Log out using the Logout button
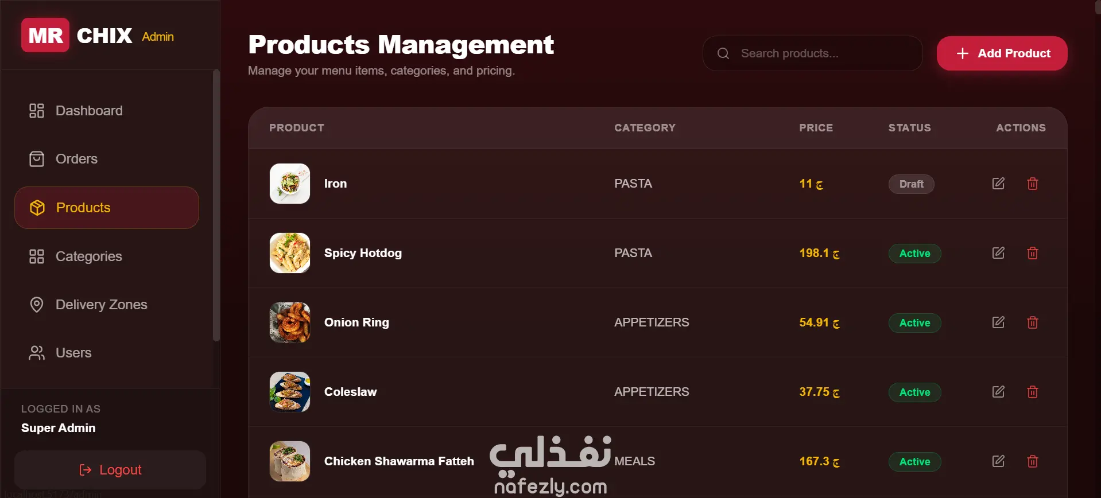Screen dimensions: 1101x498 point(110,470)
